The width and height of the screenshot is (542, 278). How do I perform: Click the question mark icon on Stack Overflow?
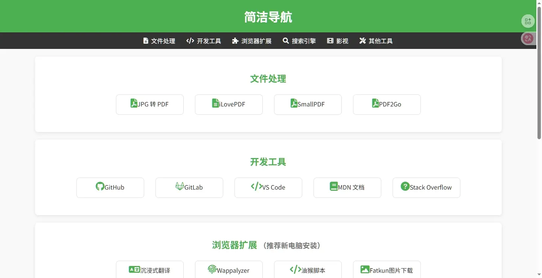coord(405,186)
